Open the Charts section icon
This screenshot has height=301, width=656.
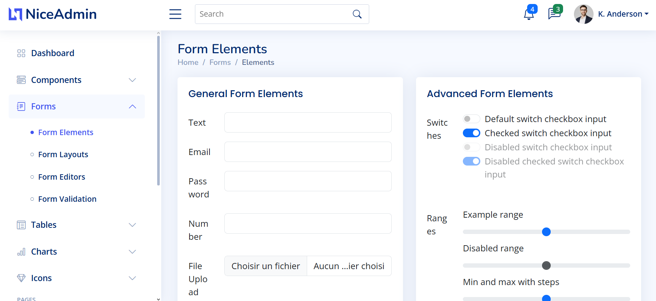(x=21, y=251)
